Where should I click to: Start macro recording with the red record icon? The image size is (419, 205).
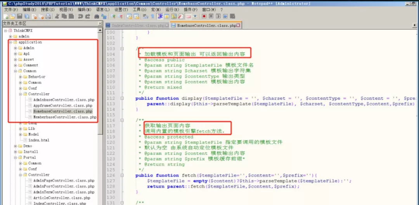(x=204, y=17)
